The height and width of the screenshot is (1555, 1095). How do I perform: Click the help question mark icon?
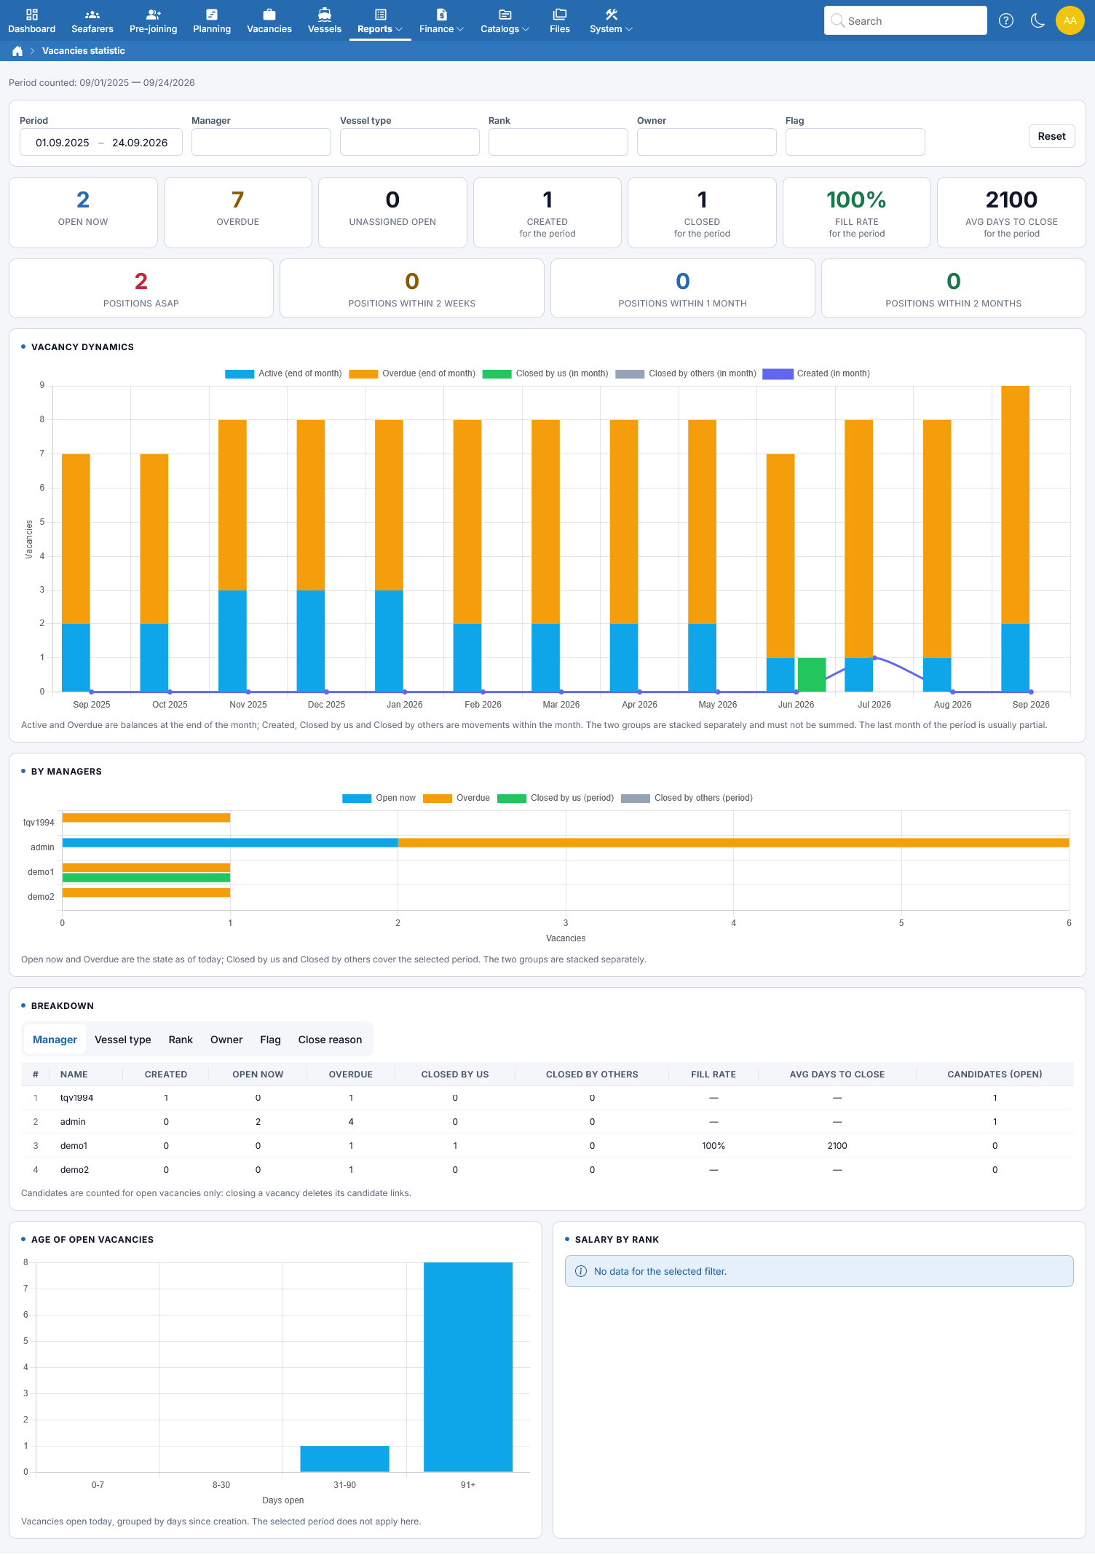click(1006, 20)
